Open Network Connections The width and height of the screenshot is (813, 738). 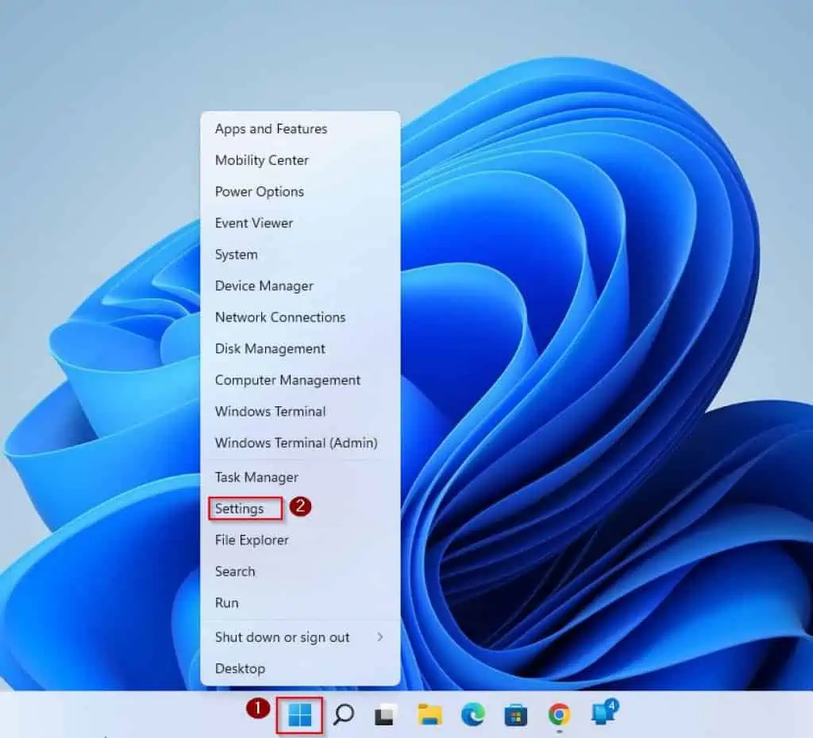(280, 317)
